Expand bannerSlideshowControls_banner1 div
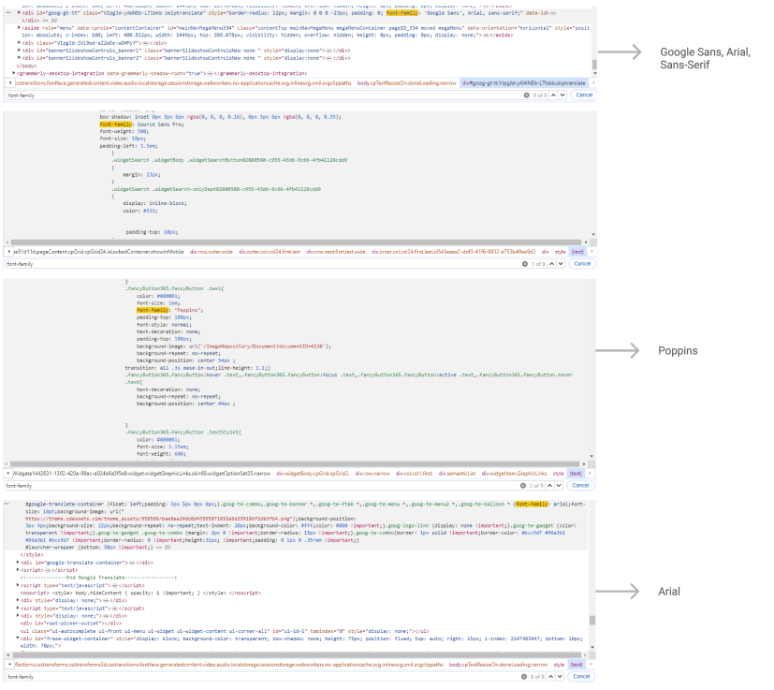 pos(20,51)
